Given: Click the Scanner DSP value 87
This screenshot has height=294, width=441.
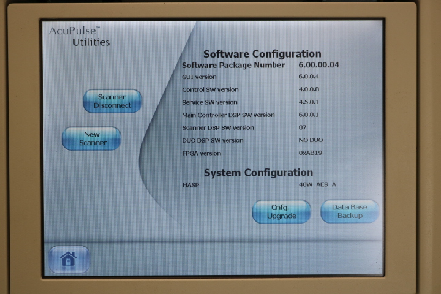Looking at the screenshot, I should click(x=303, y=127).
